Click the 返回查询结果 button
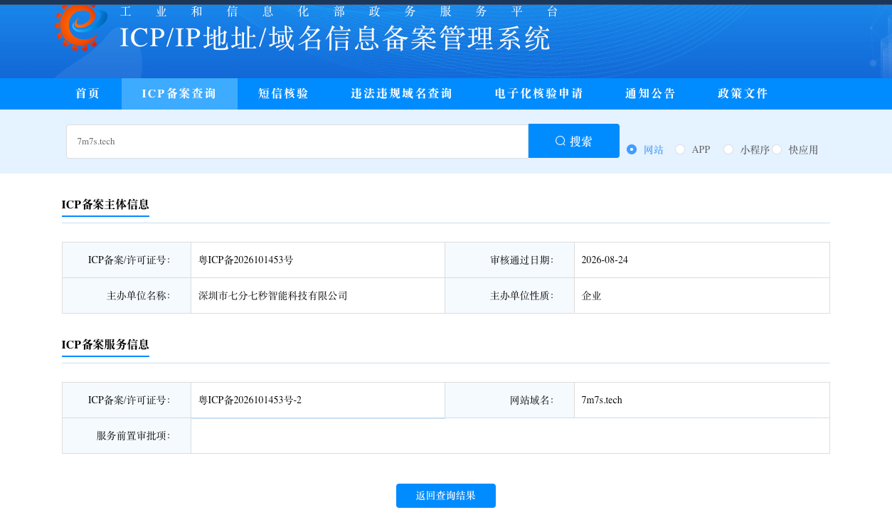The width and height of the screenshot is (892, 532). [446, 496]
